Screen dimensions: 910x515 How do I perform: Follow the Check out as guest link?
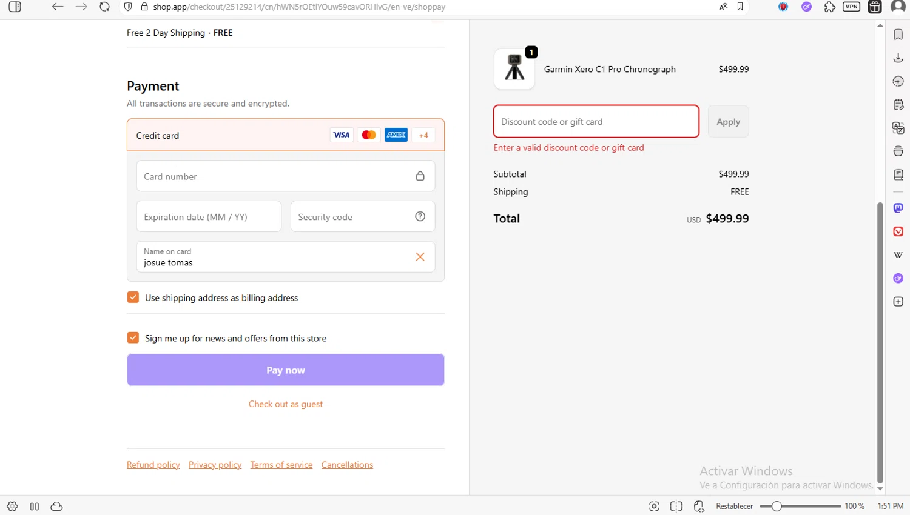point(286,404)
